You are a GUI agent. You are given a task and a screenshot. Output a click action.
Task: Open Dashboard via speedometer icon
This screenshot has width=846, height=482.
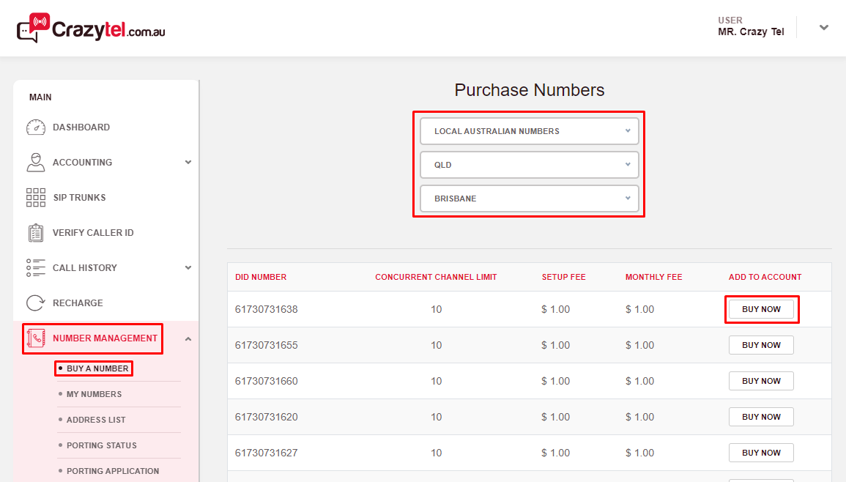pyautogui.click(x=36, y=127)
